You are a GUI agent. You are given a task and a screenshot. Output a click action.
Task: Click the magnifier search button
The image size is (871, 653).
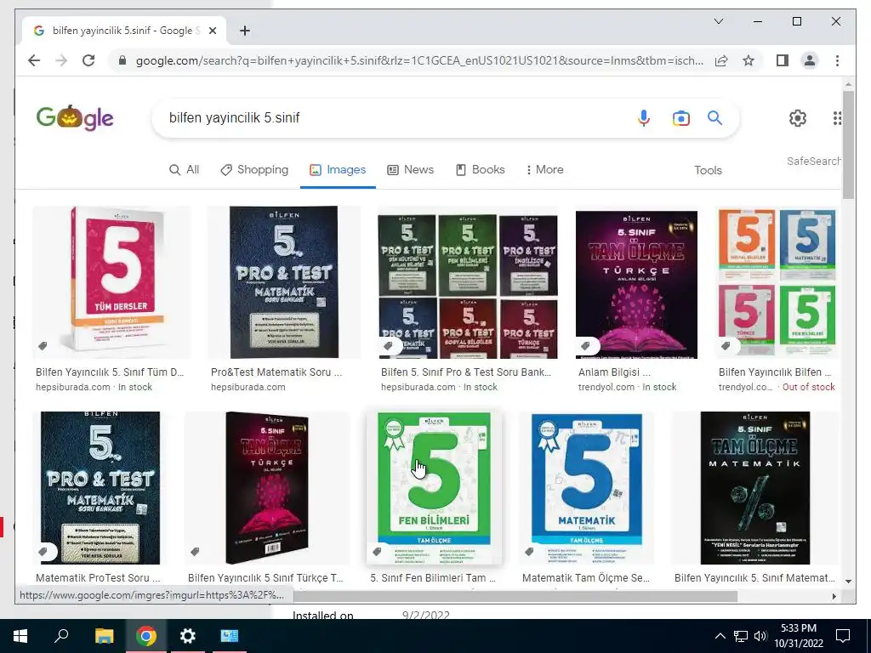[x=714, y=117]
